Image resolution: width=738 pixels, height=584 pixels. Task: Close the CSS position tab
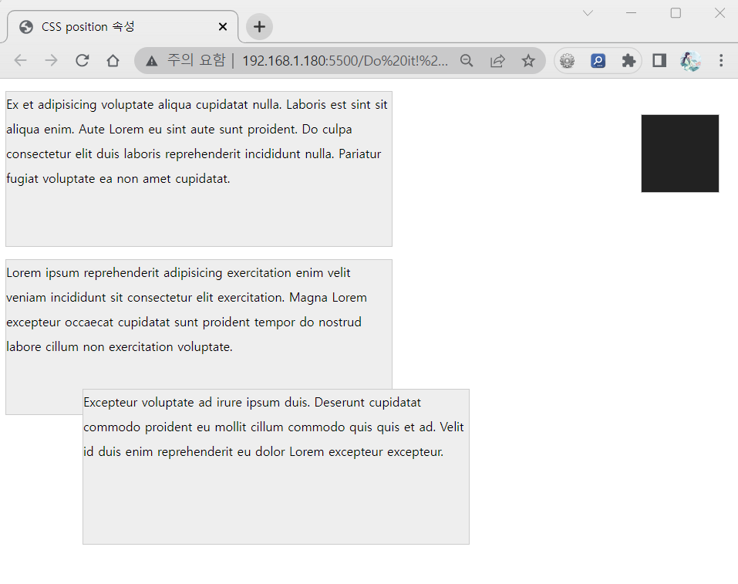[223, 27]
